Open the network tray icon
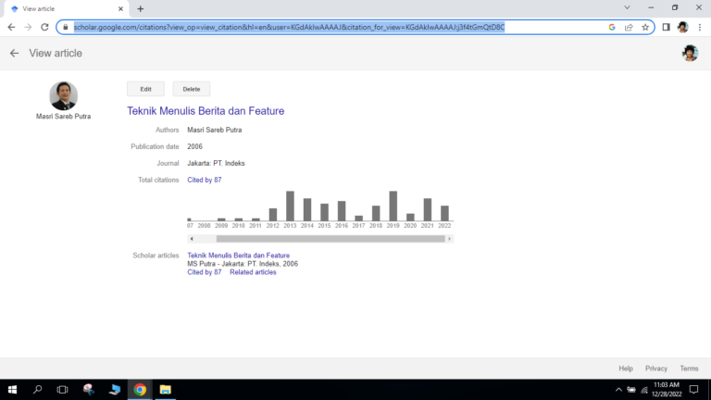Screen dimensions: 711x400 point(644,390)
